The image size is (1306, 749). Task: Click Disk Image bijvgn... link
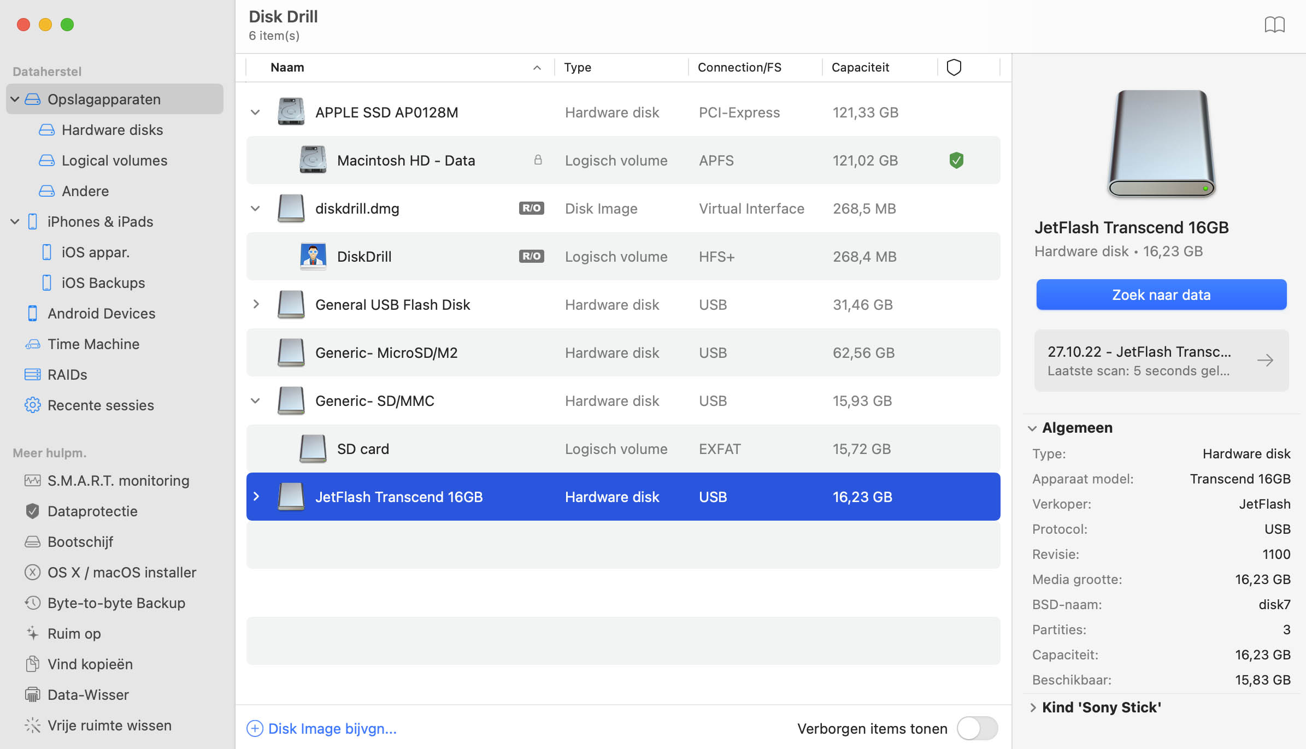(x=322, y=728)
